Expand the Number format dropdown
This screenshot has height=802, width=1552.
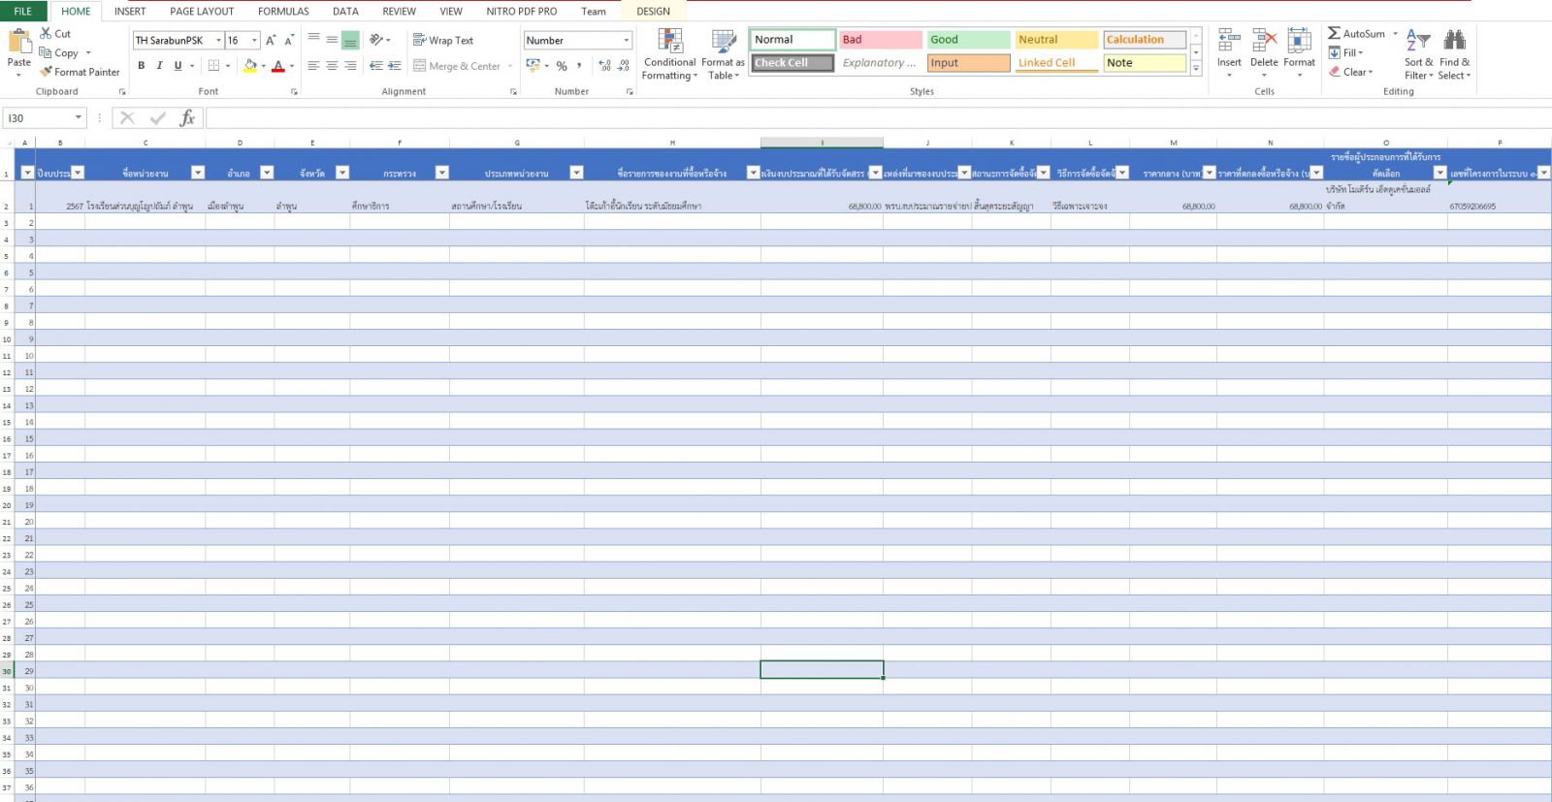pos(626,40)
